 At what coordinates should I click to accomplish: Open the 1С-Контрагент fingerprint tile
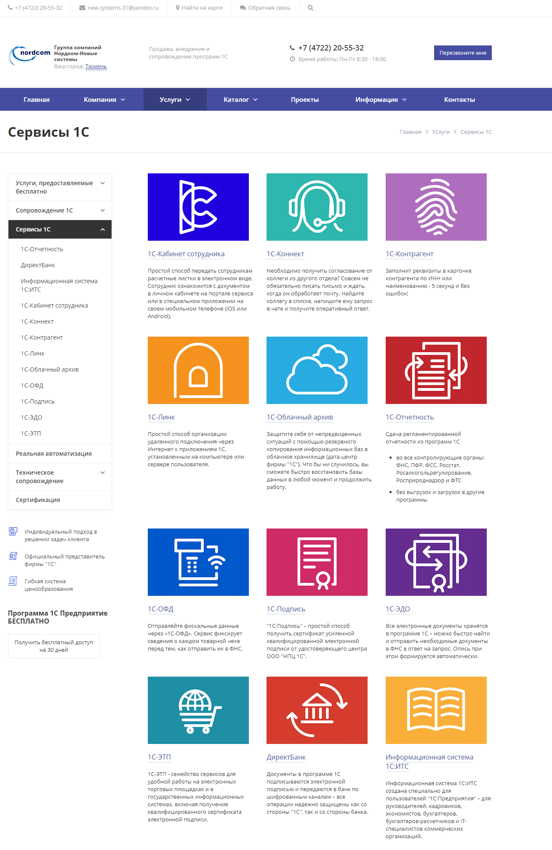coord(436,207)
